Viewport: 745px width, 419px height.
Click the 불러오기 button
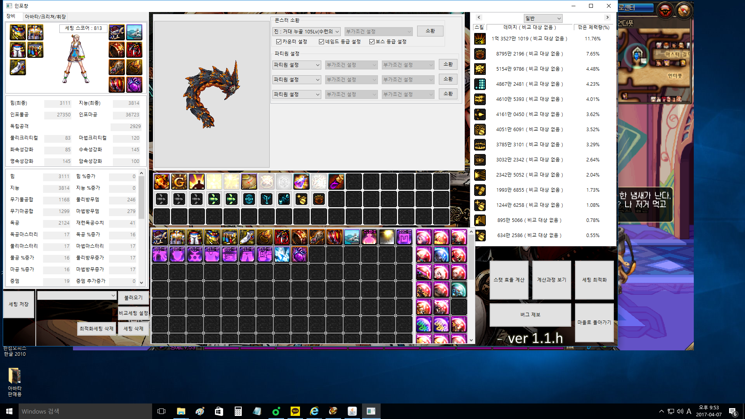click(133, 298)
